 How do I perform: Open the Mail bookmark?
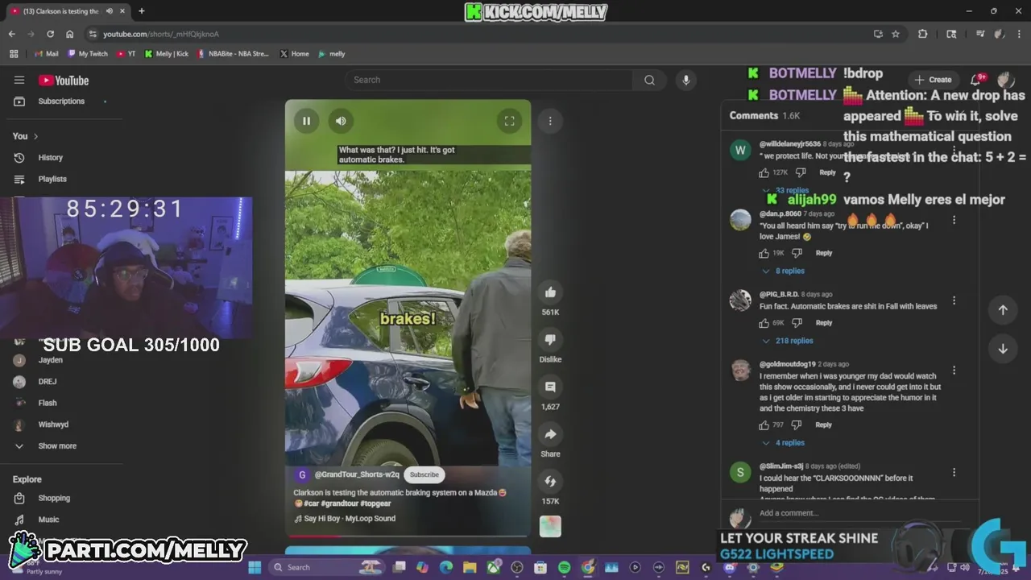coord(46,54)
